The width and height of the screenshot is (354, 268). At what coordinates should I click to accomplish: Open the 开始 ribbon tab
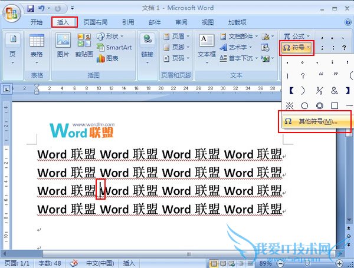37,22
